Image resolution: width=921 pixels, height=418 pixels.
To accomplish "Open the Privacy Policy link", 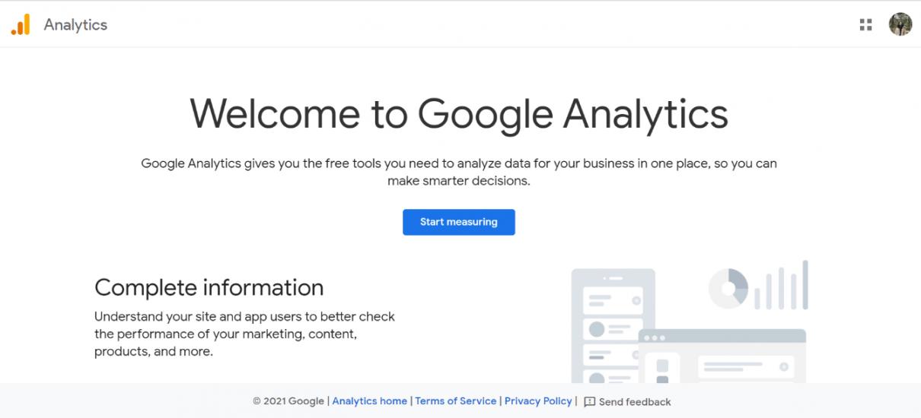I will [x=538, y=401].
